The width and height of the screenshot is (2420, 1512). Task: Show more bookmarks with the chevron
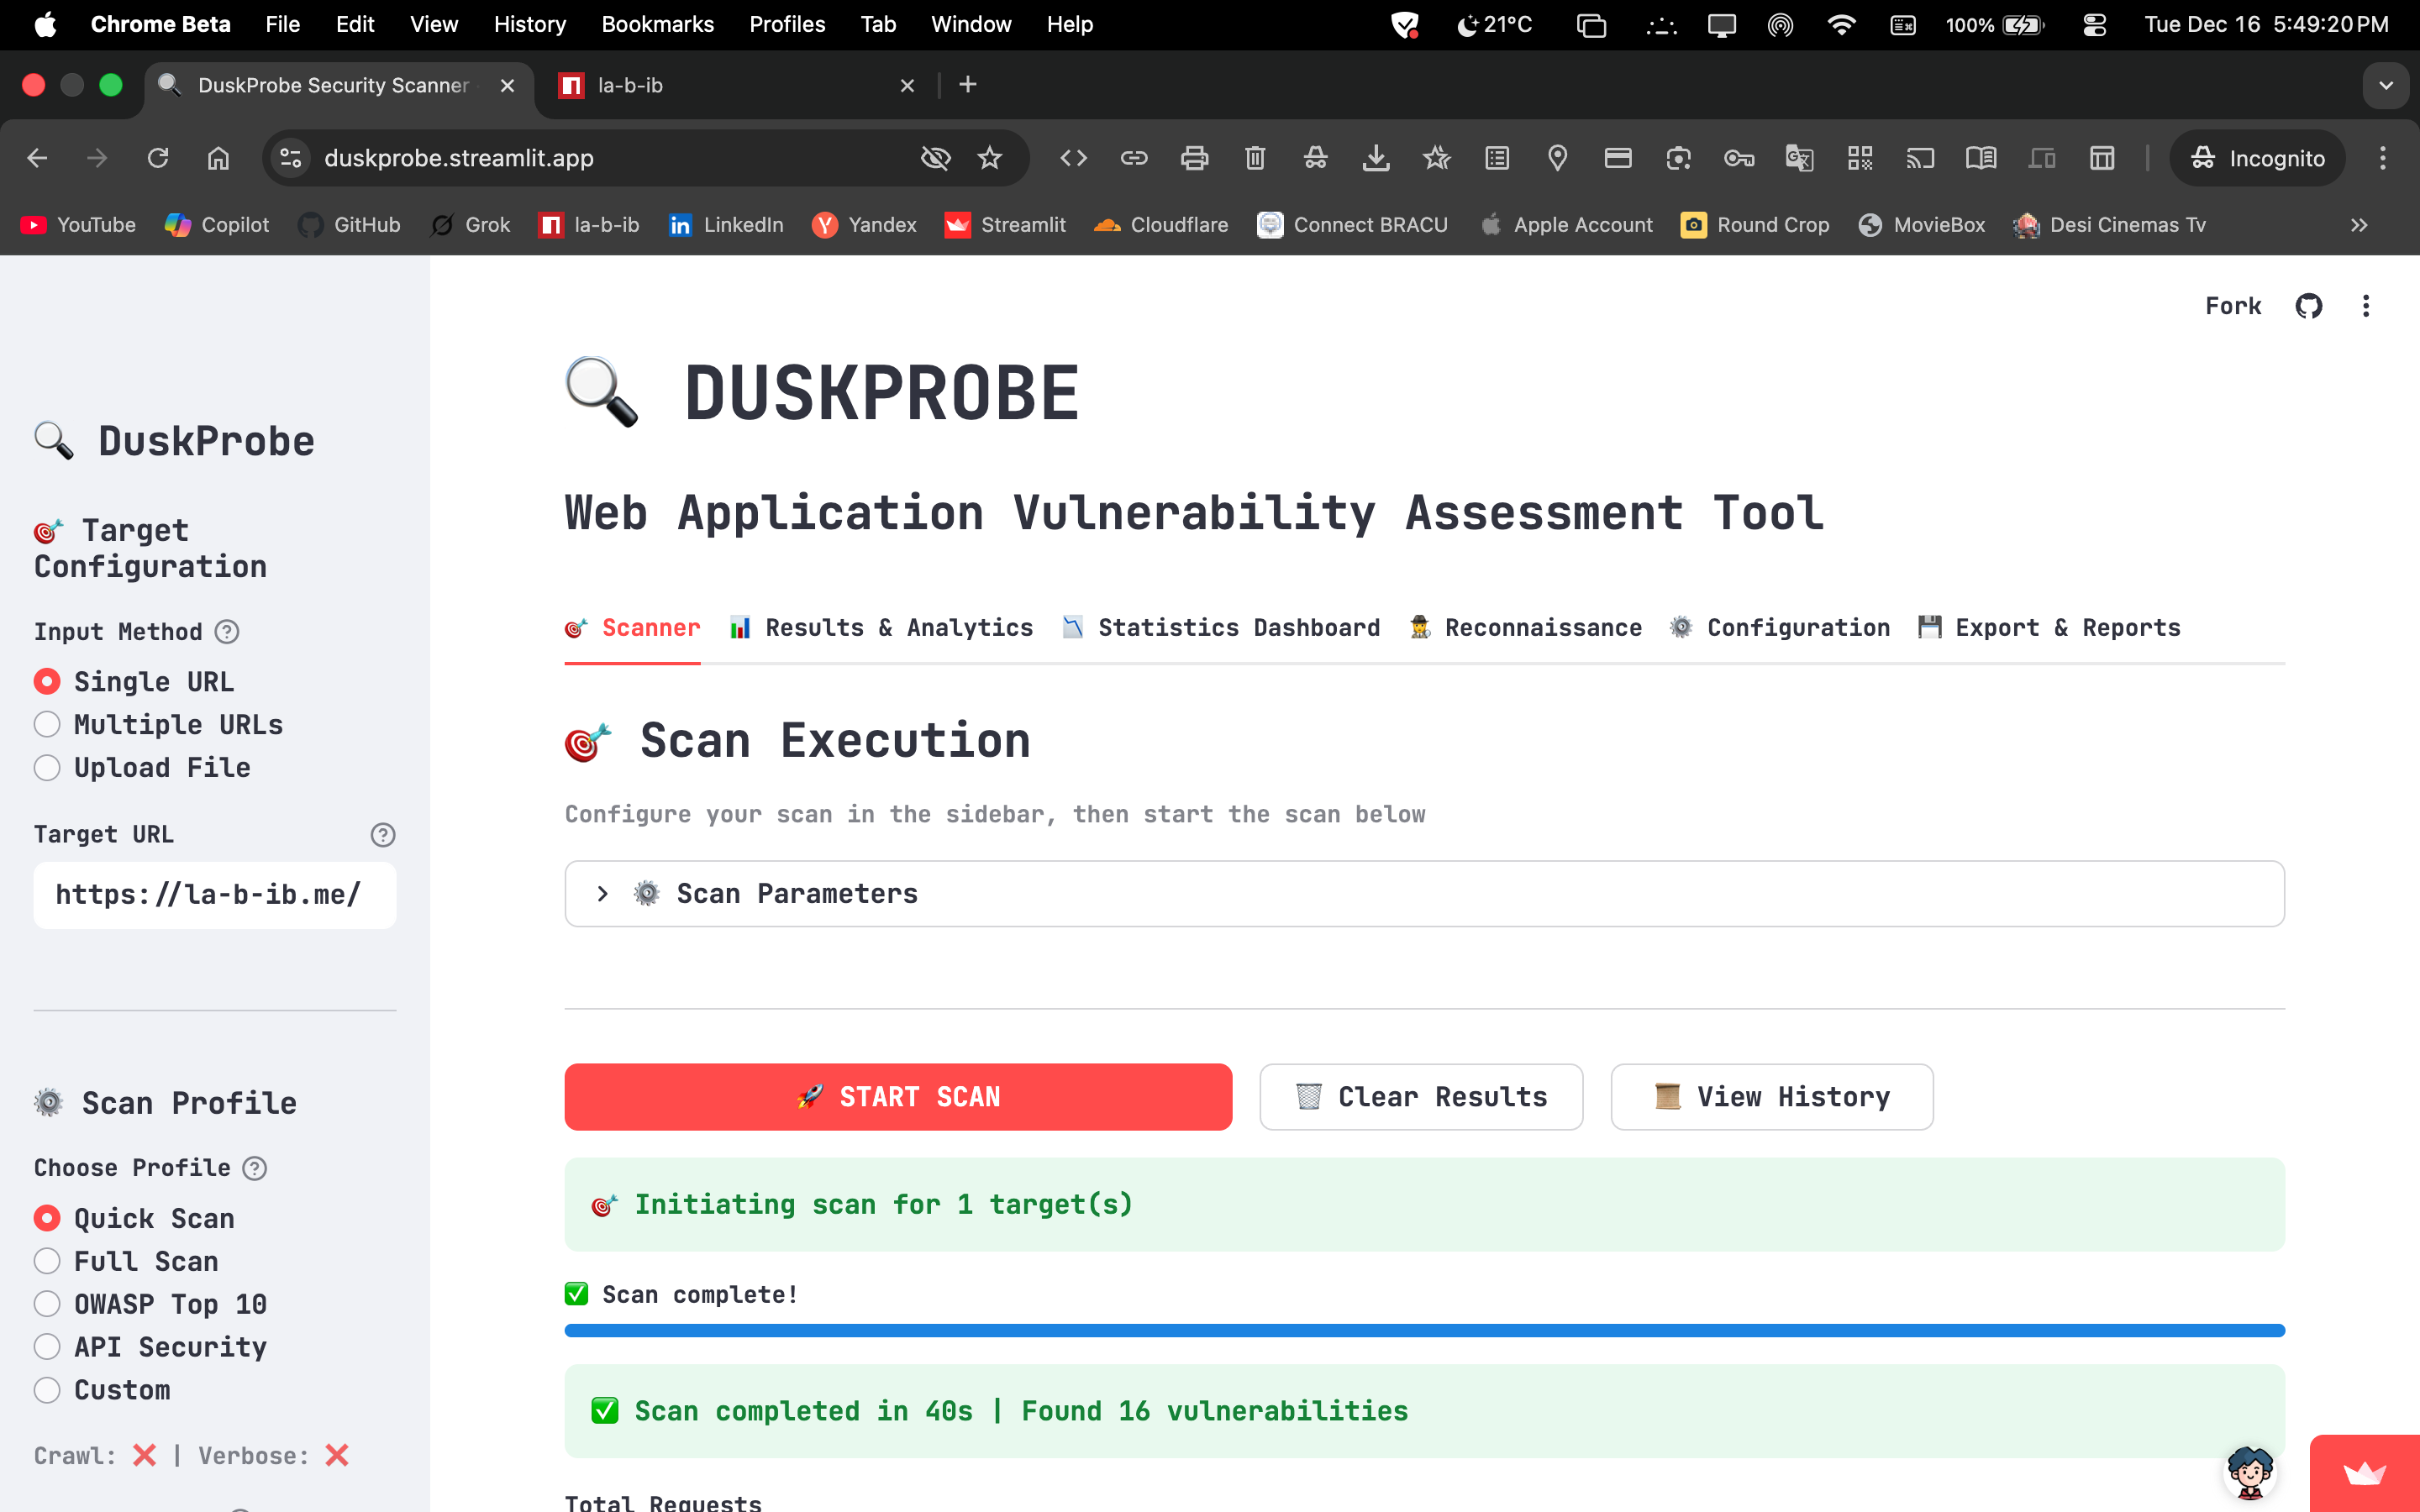point(2359,225)
